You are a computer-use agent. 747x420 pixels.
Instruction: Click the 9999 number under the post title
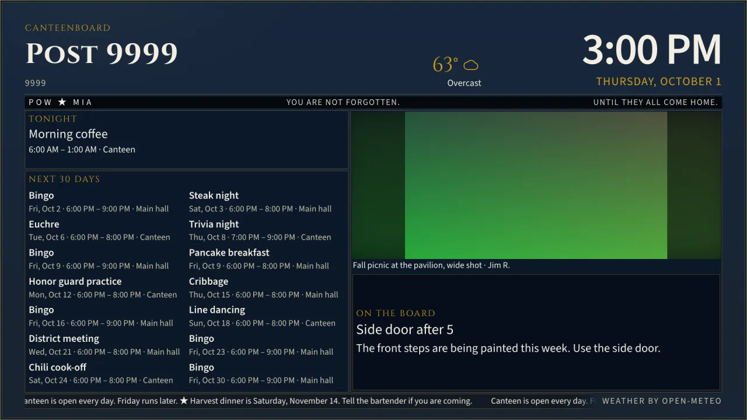(x=36, y=83)
